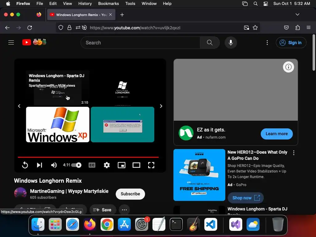
Task: Reload the current page
Action: point(30,27)
